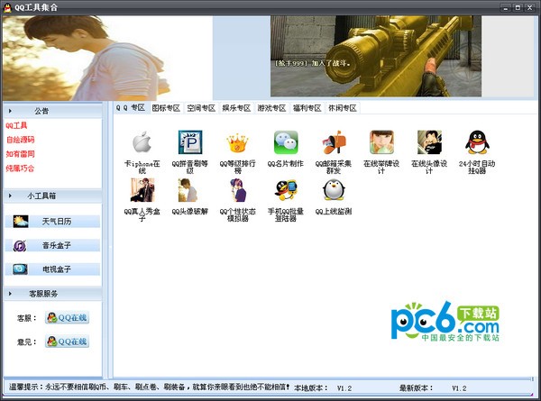541x401 pixels.
Task: Open 在线举牌设计 girl photo icon
Action: tap(381, 142)
